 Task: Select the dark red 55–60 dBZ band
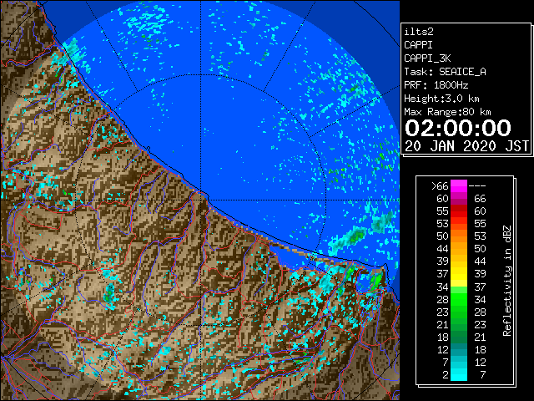459,211
